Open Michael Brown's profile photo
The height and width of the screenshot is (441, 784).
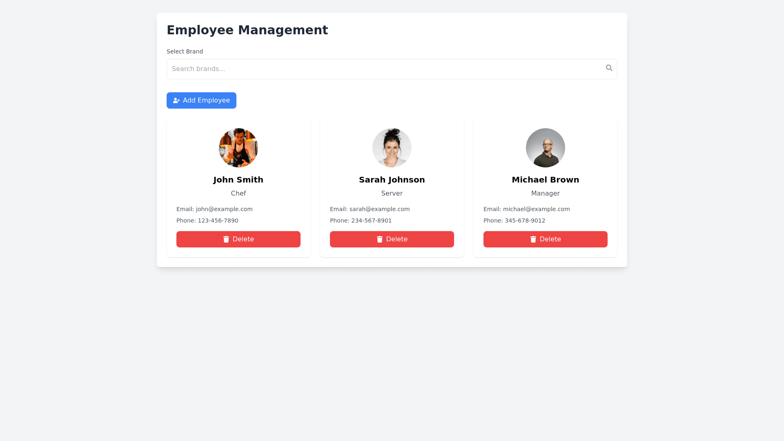pyautogui.click(x=546, y=148)
